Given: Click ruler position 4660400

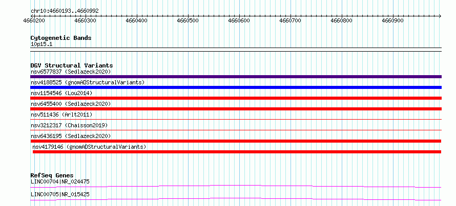Looking at the screenshot, I should [137, 20].
